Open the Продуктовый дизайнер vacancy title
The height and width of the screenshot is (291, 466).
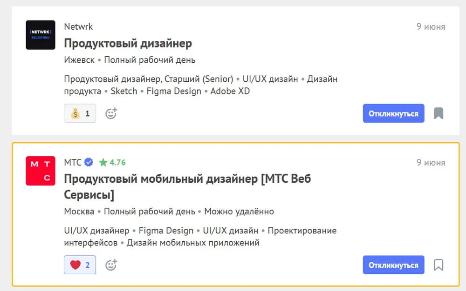coord(128,44)
